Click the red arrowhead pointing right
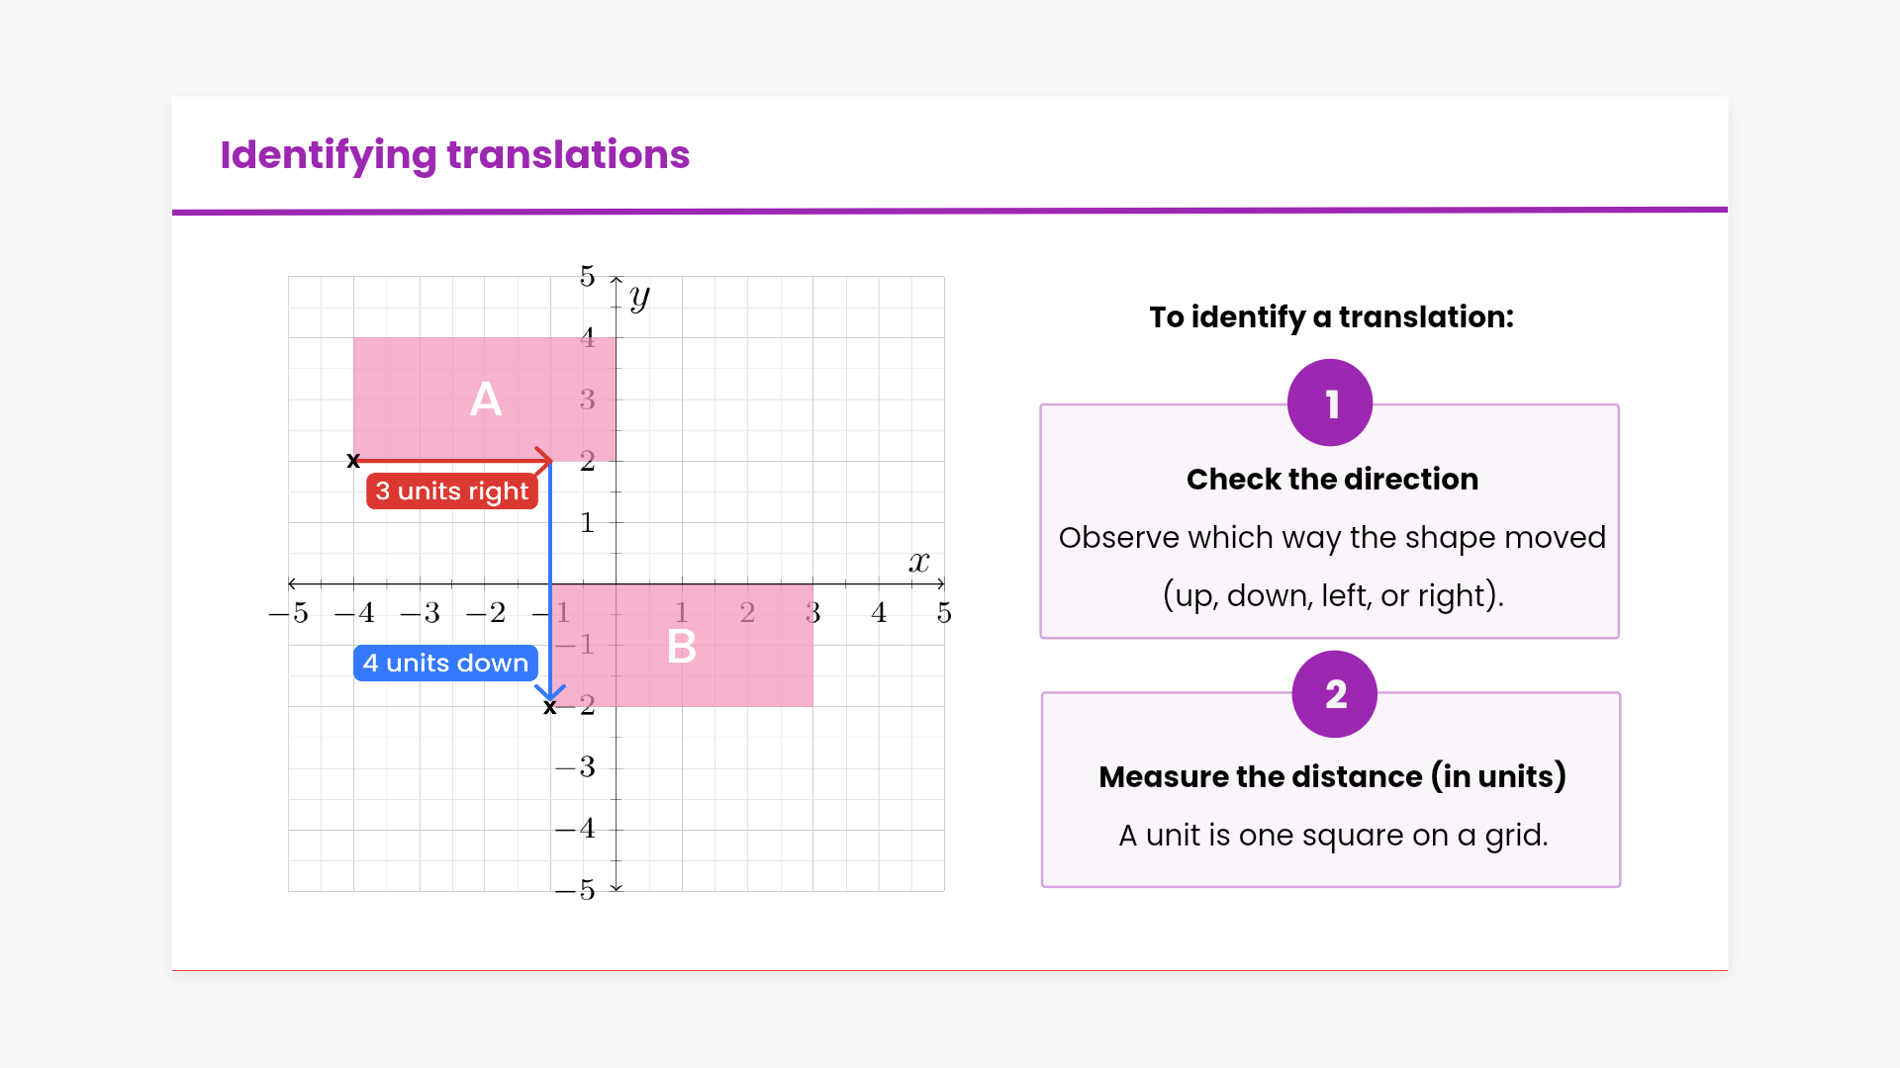The image size is (1900, 1068). [543, 460]
